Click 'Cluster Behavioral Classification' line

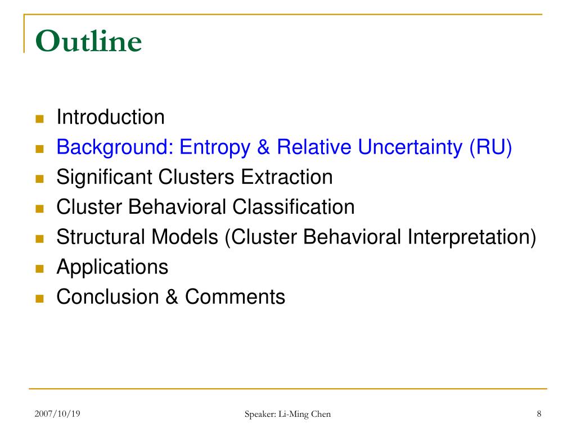tap(206, 207)
